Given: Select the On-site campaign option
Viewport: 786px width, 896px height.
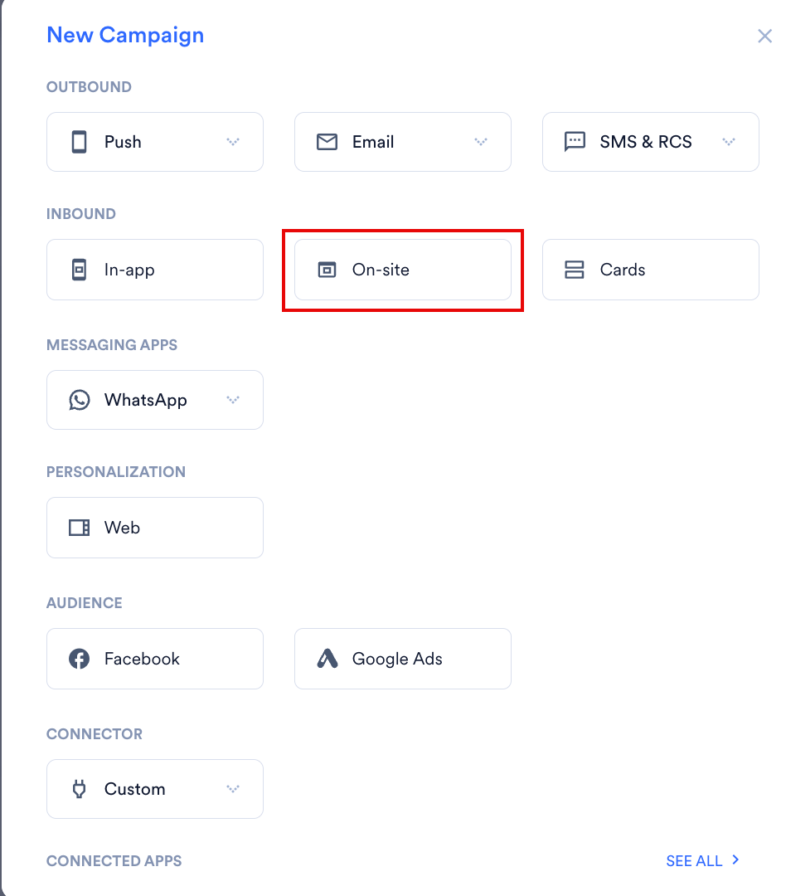Looking at the screenshot, I should (x=403, y=270).
